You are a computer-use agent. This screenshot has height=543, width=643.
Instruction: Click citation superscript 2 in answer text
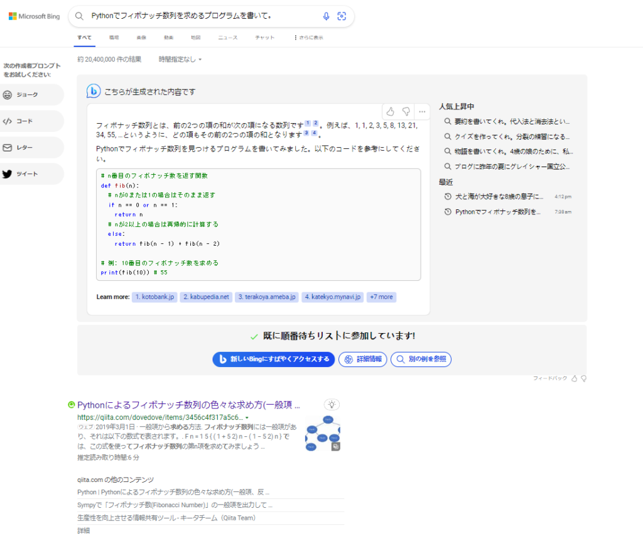[315, 123]
